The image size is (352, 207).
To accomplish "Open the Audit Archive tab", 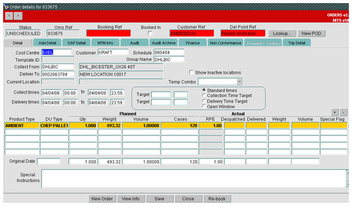I will (163, 43).
